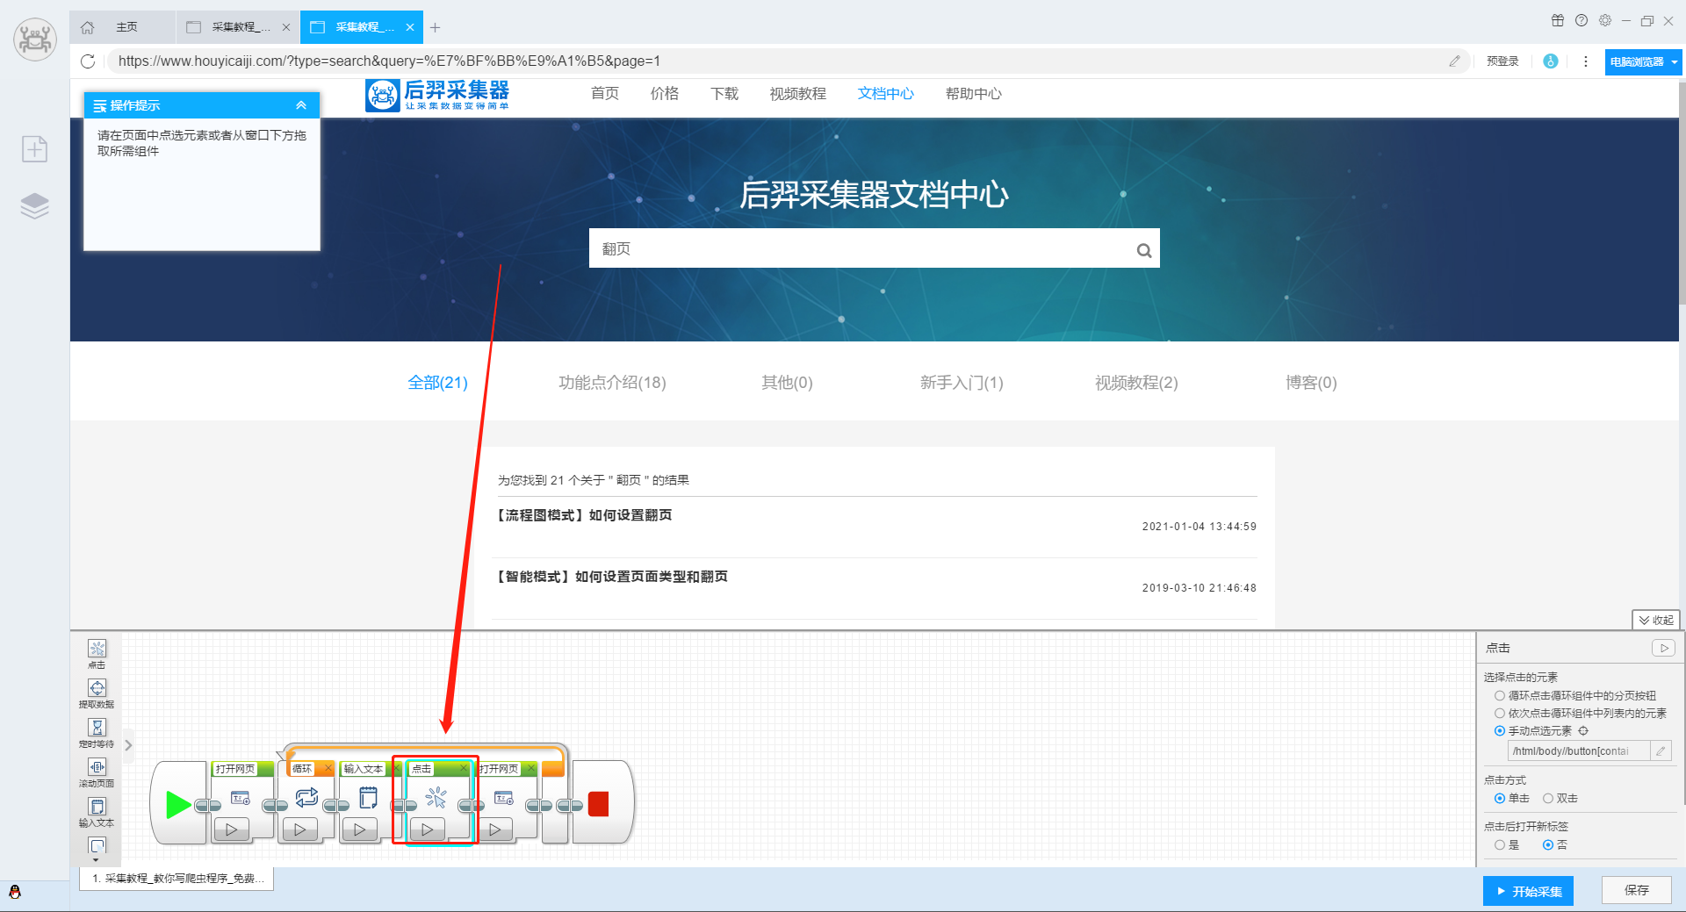
Task: Open the QQ penguin icon at bottom left
Action: 15,892
